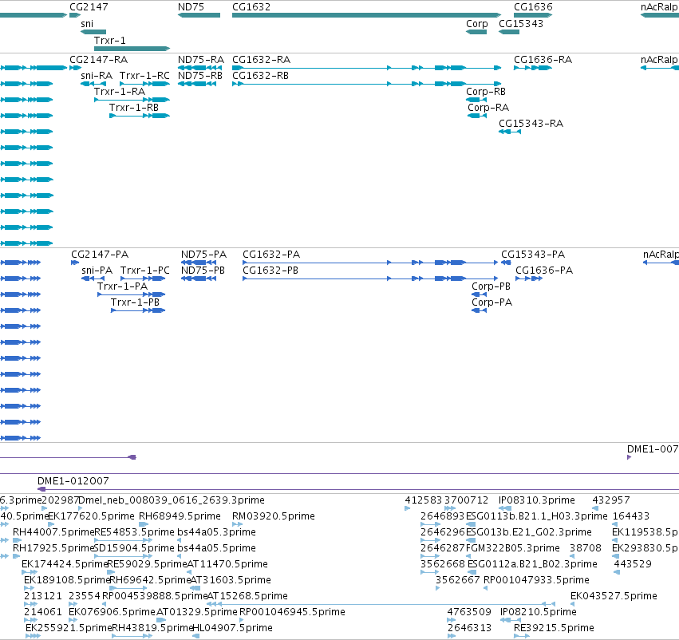The height and width of the screenshot is (640, 679).
Task: Select EST RH43819.5prime
Action: (x=152, y=628)
